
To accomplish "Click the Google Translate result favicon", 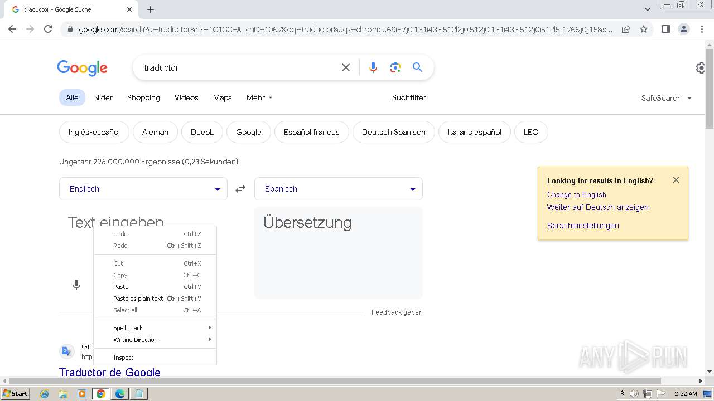I will click(66, 351).
